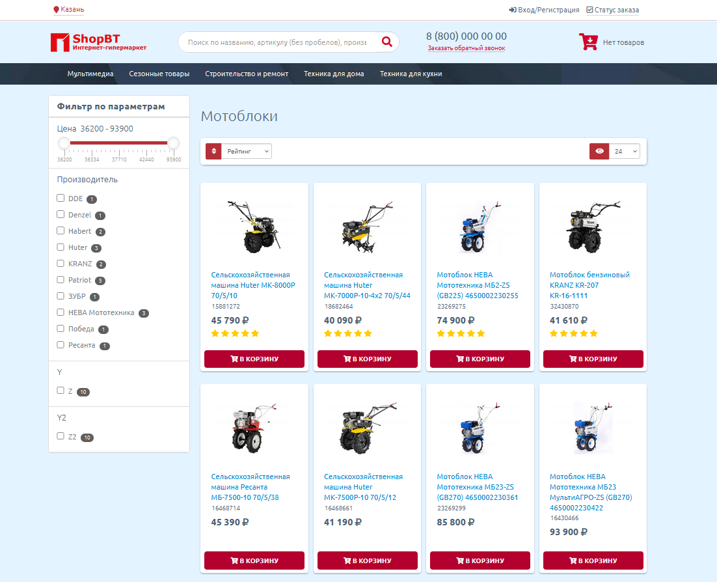Open НЕВА МБ2-ZS (GB225) product link
Image resolution: width=717 pixels, height=582 pixels.
[x=478, y=285]
